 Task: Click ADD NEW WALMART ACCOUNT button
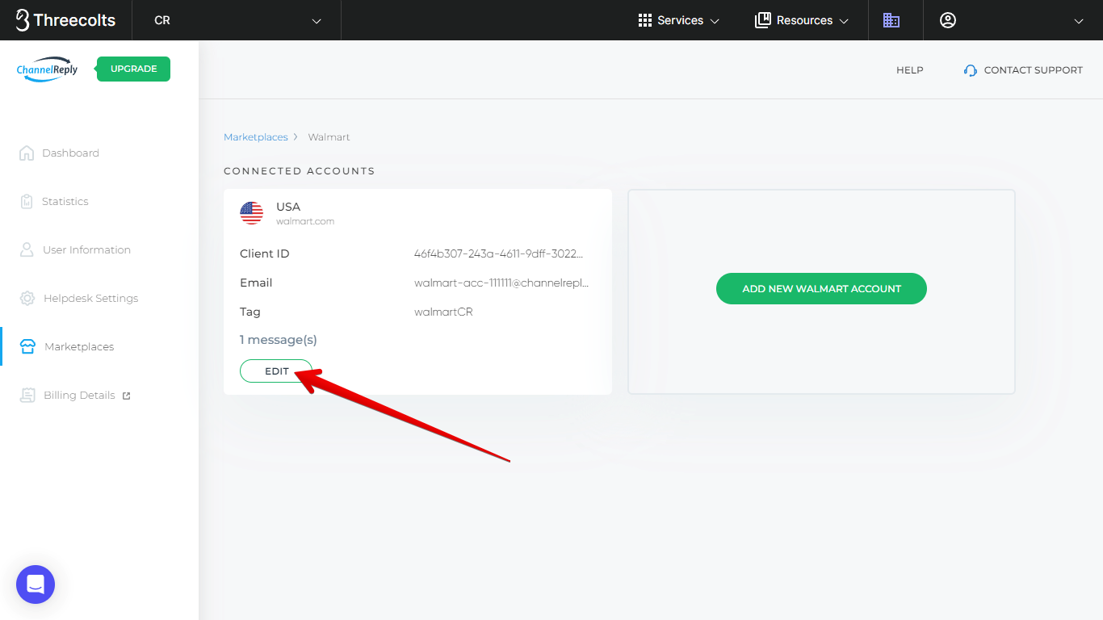point(821,288)
